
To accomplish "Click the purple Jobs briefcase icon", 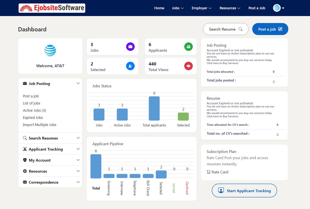I will click(x=130, y=46).
